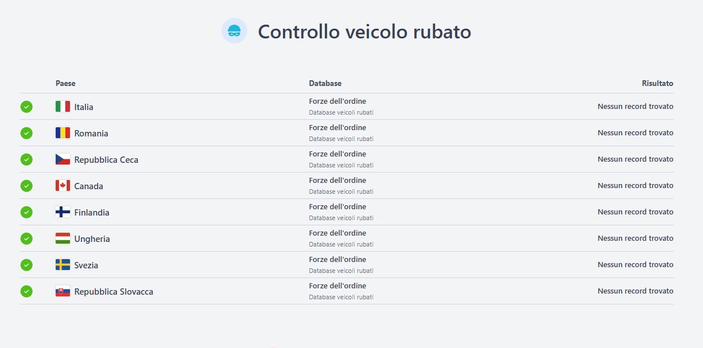Click the masked thief icon in header
The width and height of the screenshot is (703, 348).
tap(234, 31)
